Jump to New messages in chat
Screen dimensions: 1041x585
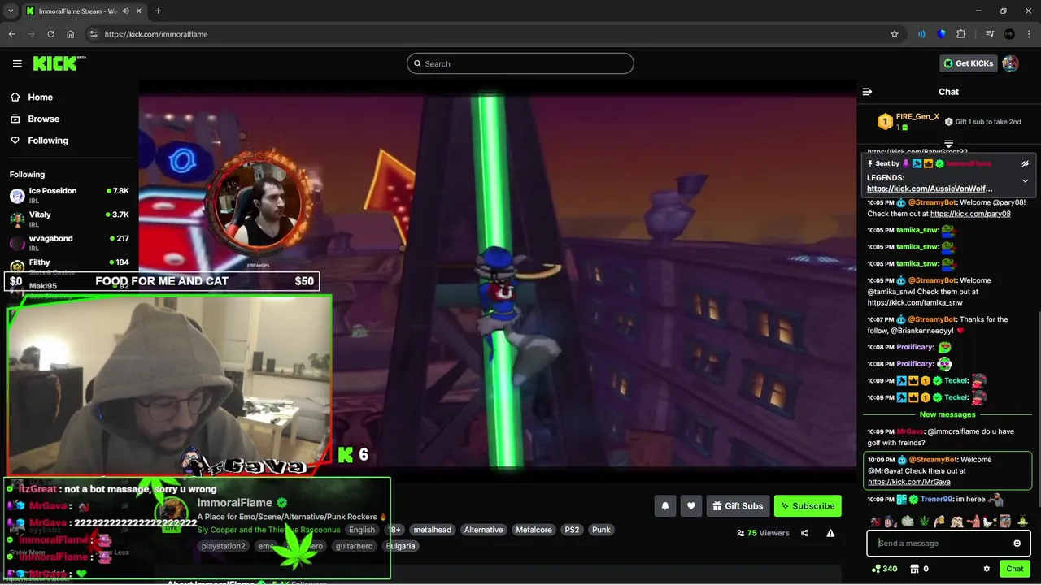click(x=947, y=414)
